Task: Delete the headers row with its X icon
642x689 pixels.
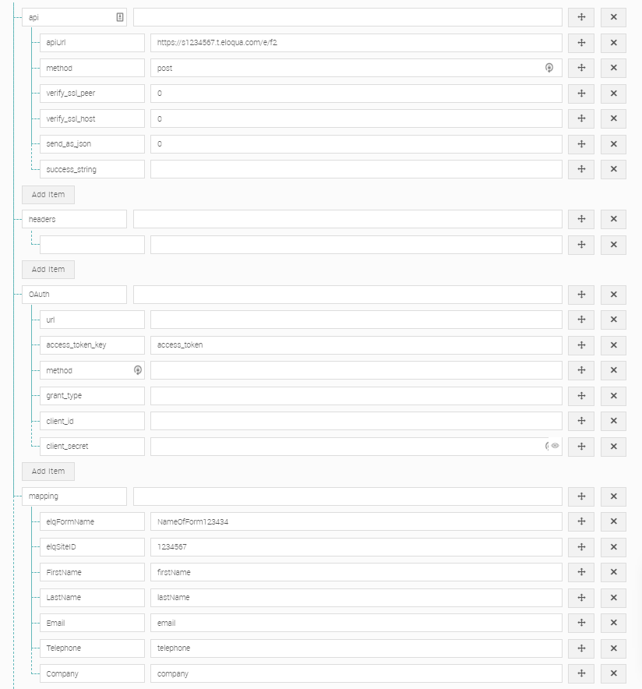Action: point(613,219)
